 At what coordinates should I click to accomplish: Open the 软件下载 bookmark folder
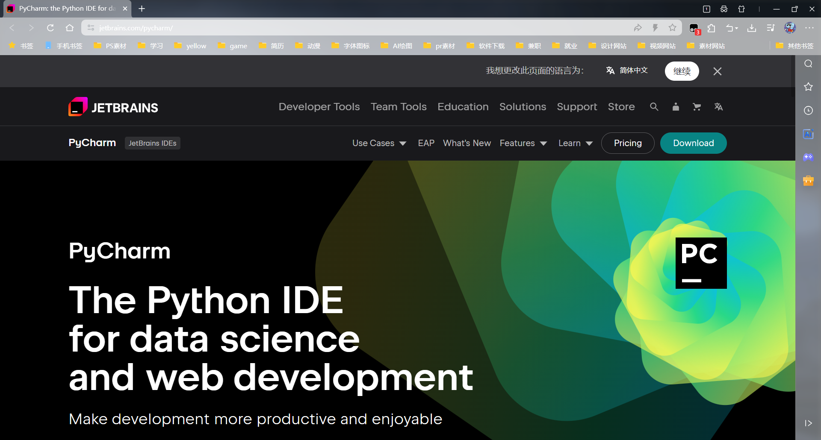[x=486, y=46]
